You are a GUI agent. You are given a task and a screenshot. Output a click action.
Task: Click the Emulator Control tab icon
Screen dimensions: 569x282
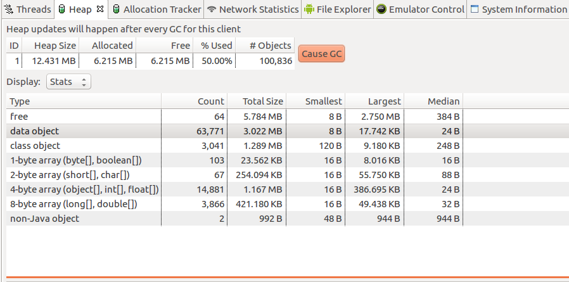(381, 10)
